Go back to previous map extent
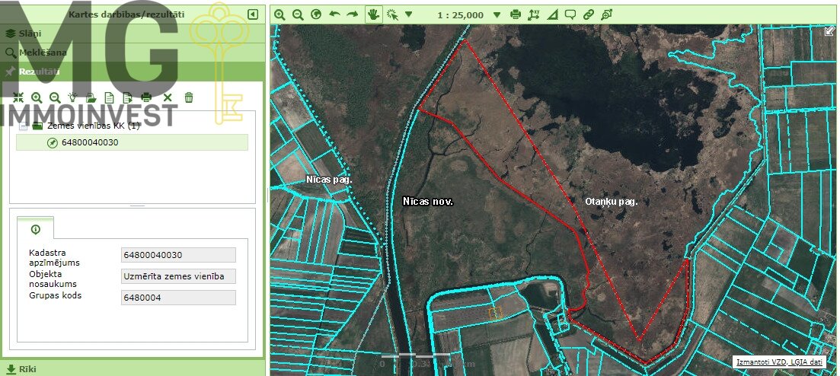 pos(334,14)
